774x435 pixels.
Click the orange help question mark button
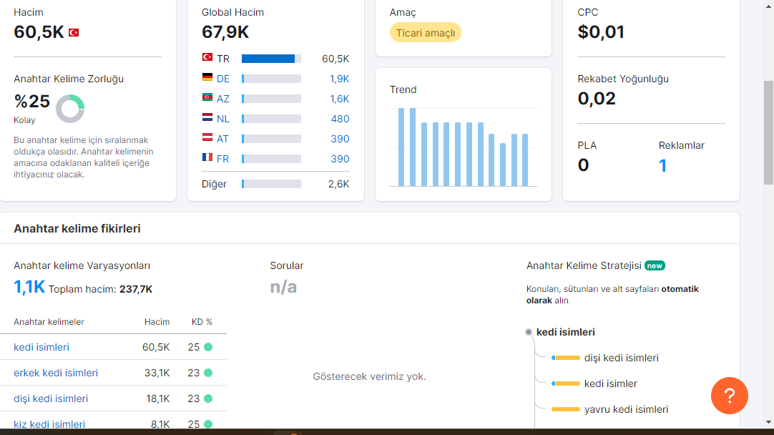pyautogui.click(x=729, y=396)
